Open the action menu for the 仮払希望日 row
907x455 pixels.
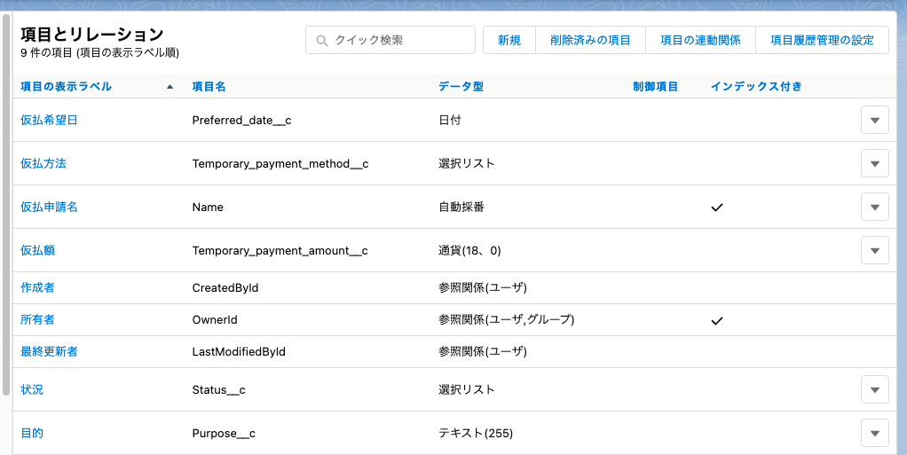tap(874, 120)
